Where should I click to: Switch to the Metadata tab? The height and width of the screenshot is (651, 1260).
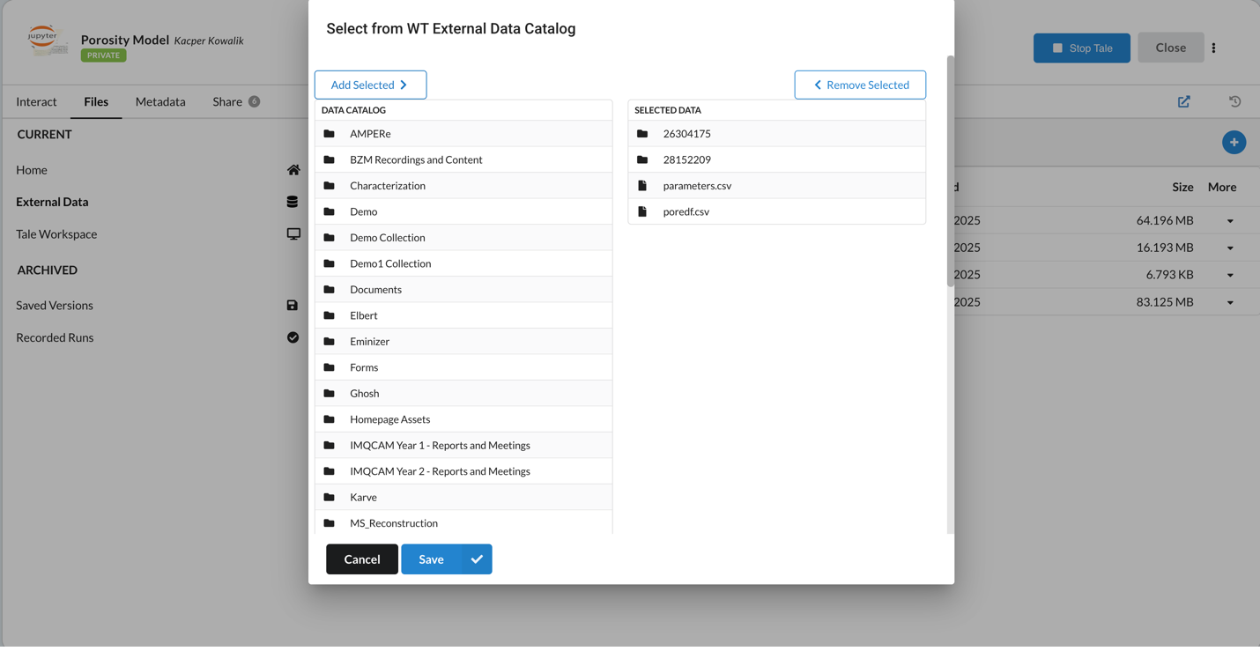[x=160, y=101]
